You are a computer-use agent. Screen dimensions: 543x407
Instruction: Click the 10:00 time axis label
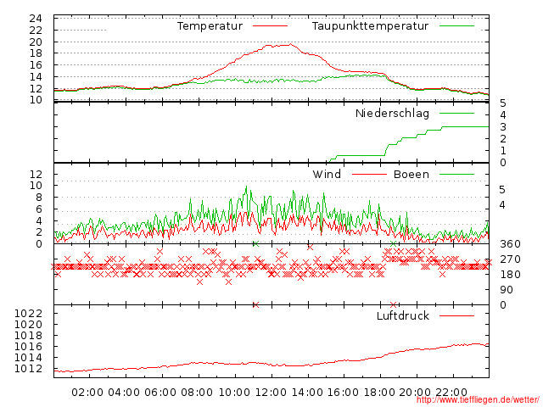[x=234, y=392]
